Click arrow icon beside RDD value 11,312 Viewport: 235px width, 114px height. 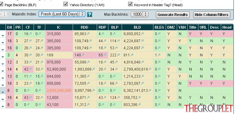[88, 104]
